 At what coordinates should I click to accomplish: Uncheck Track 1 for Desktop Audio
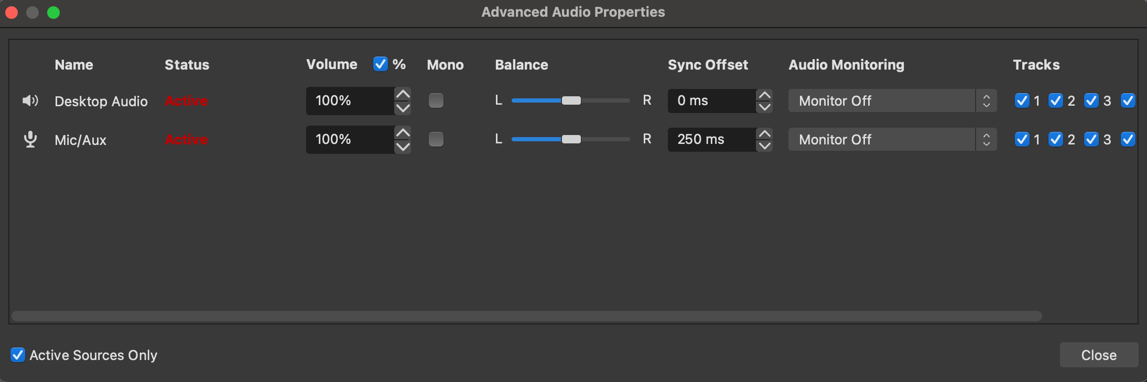(1022, 100)
